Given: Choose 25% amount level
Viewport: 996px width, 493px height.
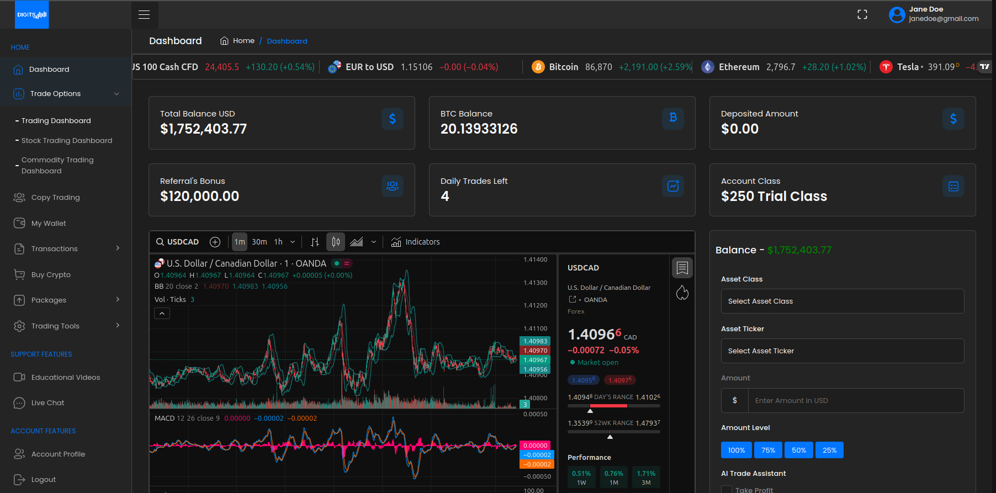Looking at the screenshot, I should click(829, 450).
